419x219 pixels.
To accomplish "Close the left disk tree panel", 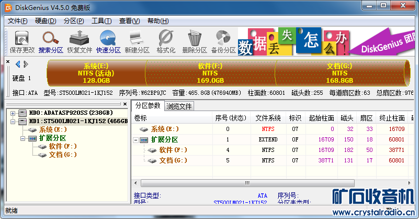I will tap(125, 104).
